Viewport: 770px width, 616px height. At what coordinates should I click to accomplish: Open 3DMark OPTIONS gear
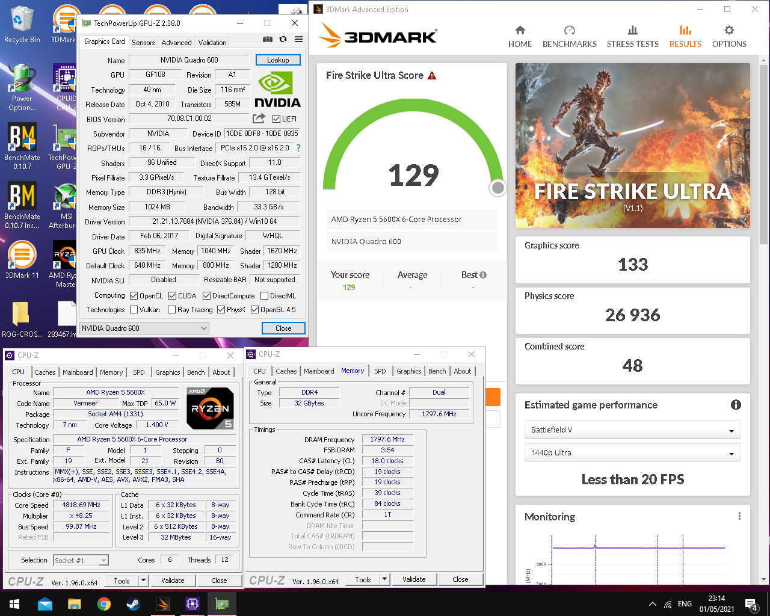coord(729,37)
